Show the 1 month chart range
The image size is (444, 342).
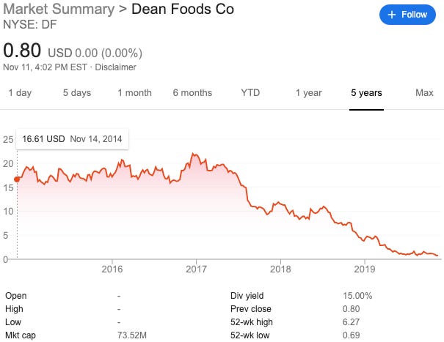(134, 93)
